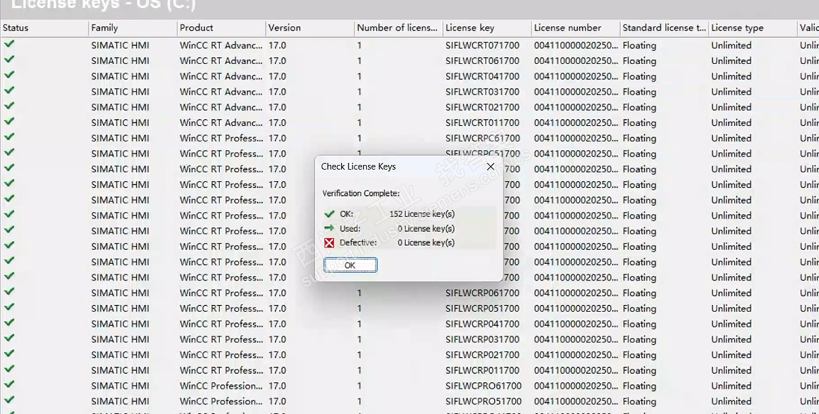Click status checkmark of row SIFLWCRT061700
The height and width of the screenshot is (414, 819).
tap(9, 60)
